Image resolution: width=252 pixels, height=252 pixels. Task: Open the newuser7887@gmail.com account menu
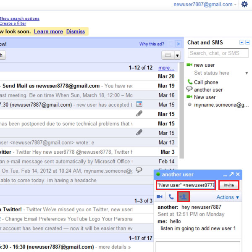(x=205, y=4)
